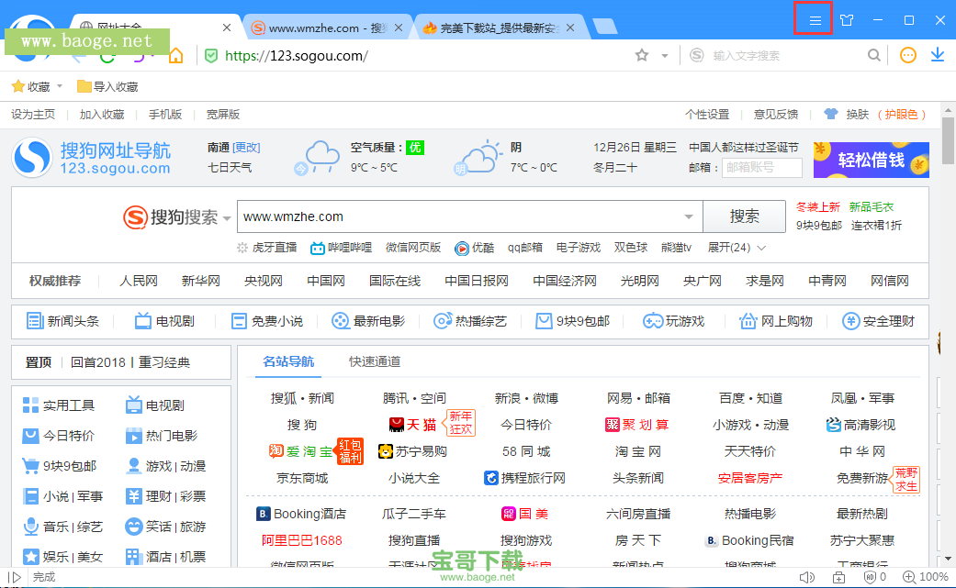Open the search box history dropdown arrow
The width and height of the screenshot is (956, 588).
688,216
